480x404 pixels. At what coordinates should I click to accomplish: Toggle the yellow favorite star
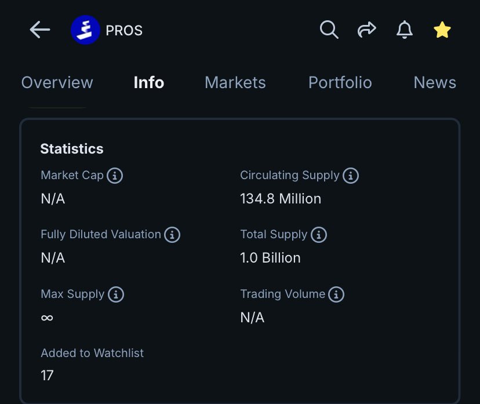tap(442, 30)
